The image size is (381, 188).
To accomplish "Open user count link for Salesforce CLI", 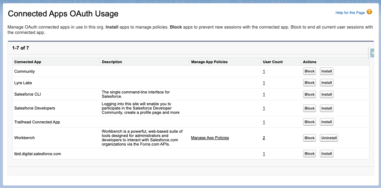I will [x=264, y=95].
